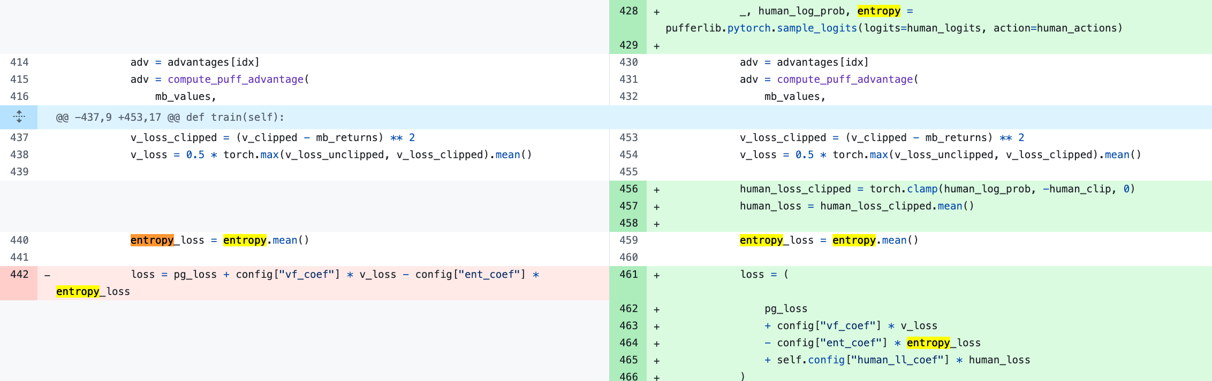The height and width of the screenshot is (381, 1212).
Task: Click the hunk header for def train(self)
Action: click(x=170, y=117)
